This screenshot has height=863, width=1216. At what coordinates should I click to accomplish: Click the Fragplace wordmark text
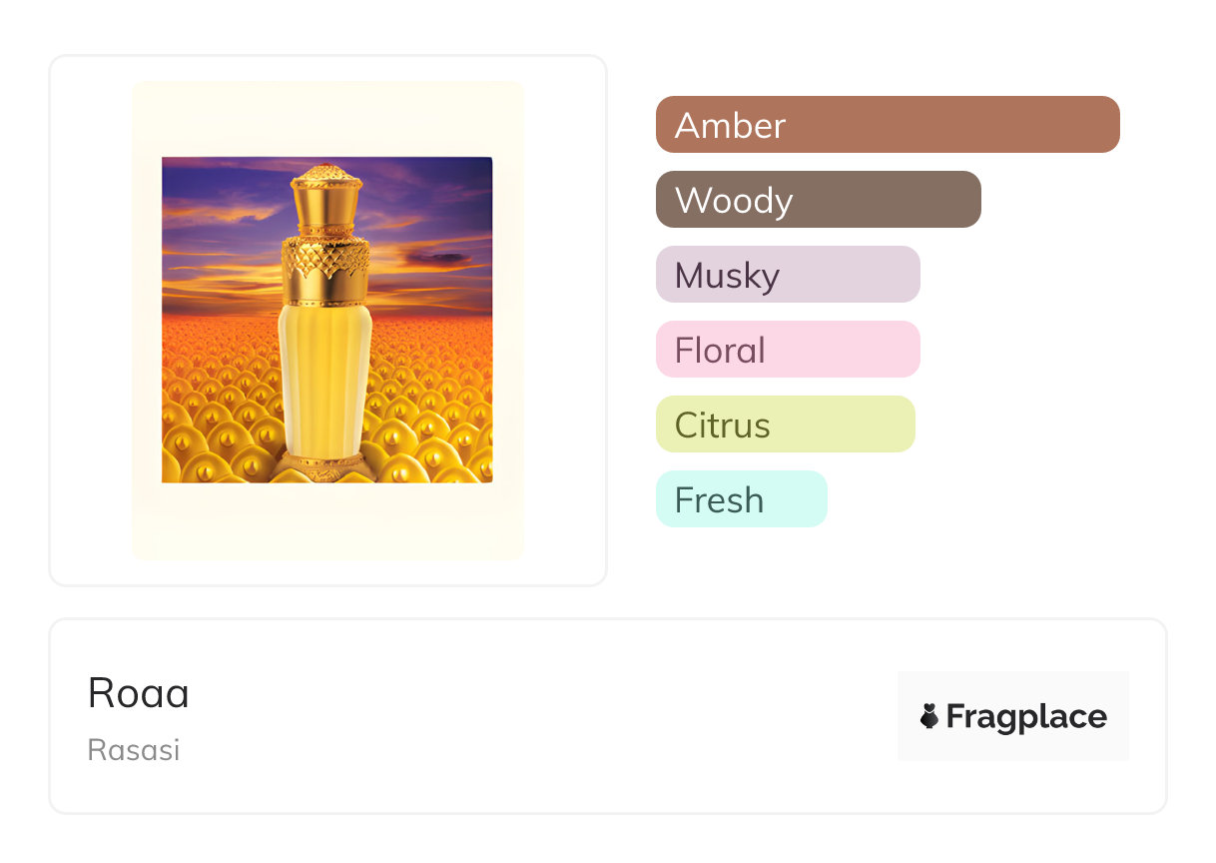[x=1026, y=717]
